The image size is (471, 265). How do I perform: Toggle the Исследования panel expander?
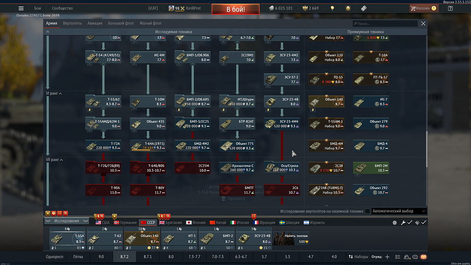pyautogui.click(x=67, y=221)
